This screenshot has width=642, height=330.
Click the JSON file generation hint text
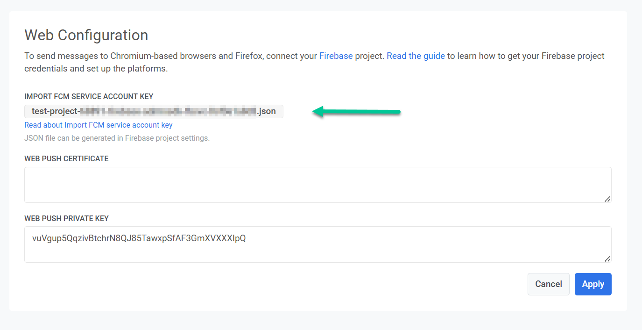click(117, 138)
